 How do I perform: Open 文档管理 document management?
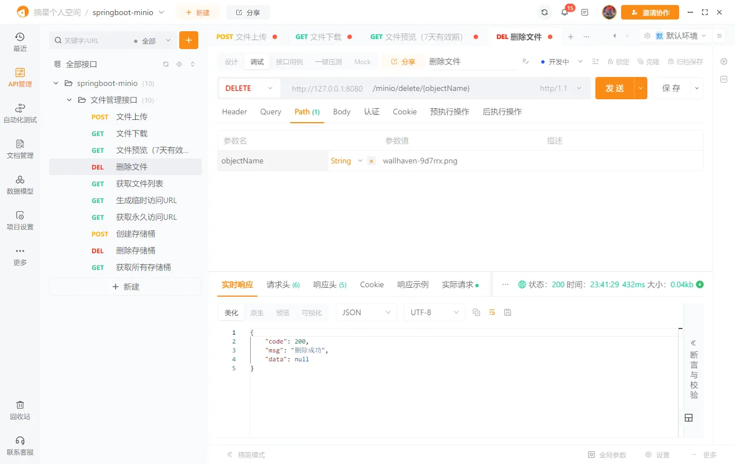(x=20, y=149)
